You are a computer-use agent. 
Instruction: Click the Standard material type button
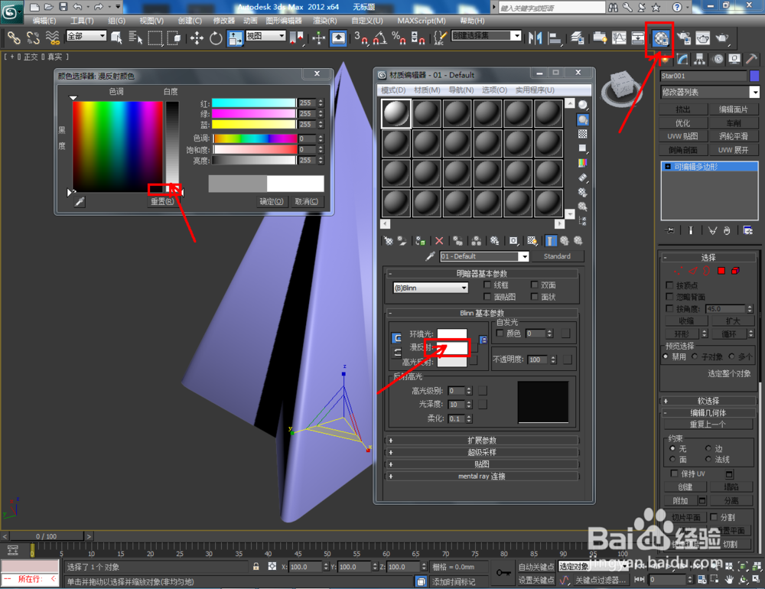557,256
